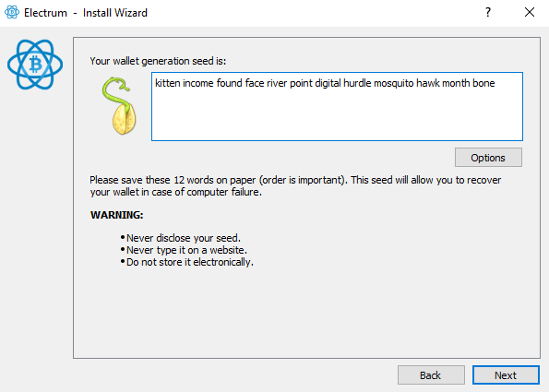Click the small Electrum icon in title bar
The width and height of the screenshot is (549, 392).
point(12,12)
